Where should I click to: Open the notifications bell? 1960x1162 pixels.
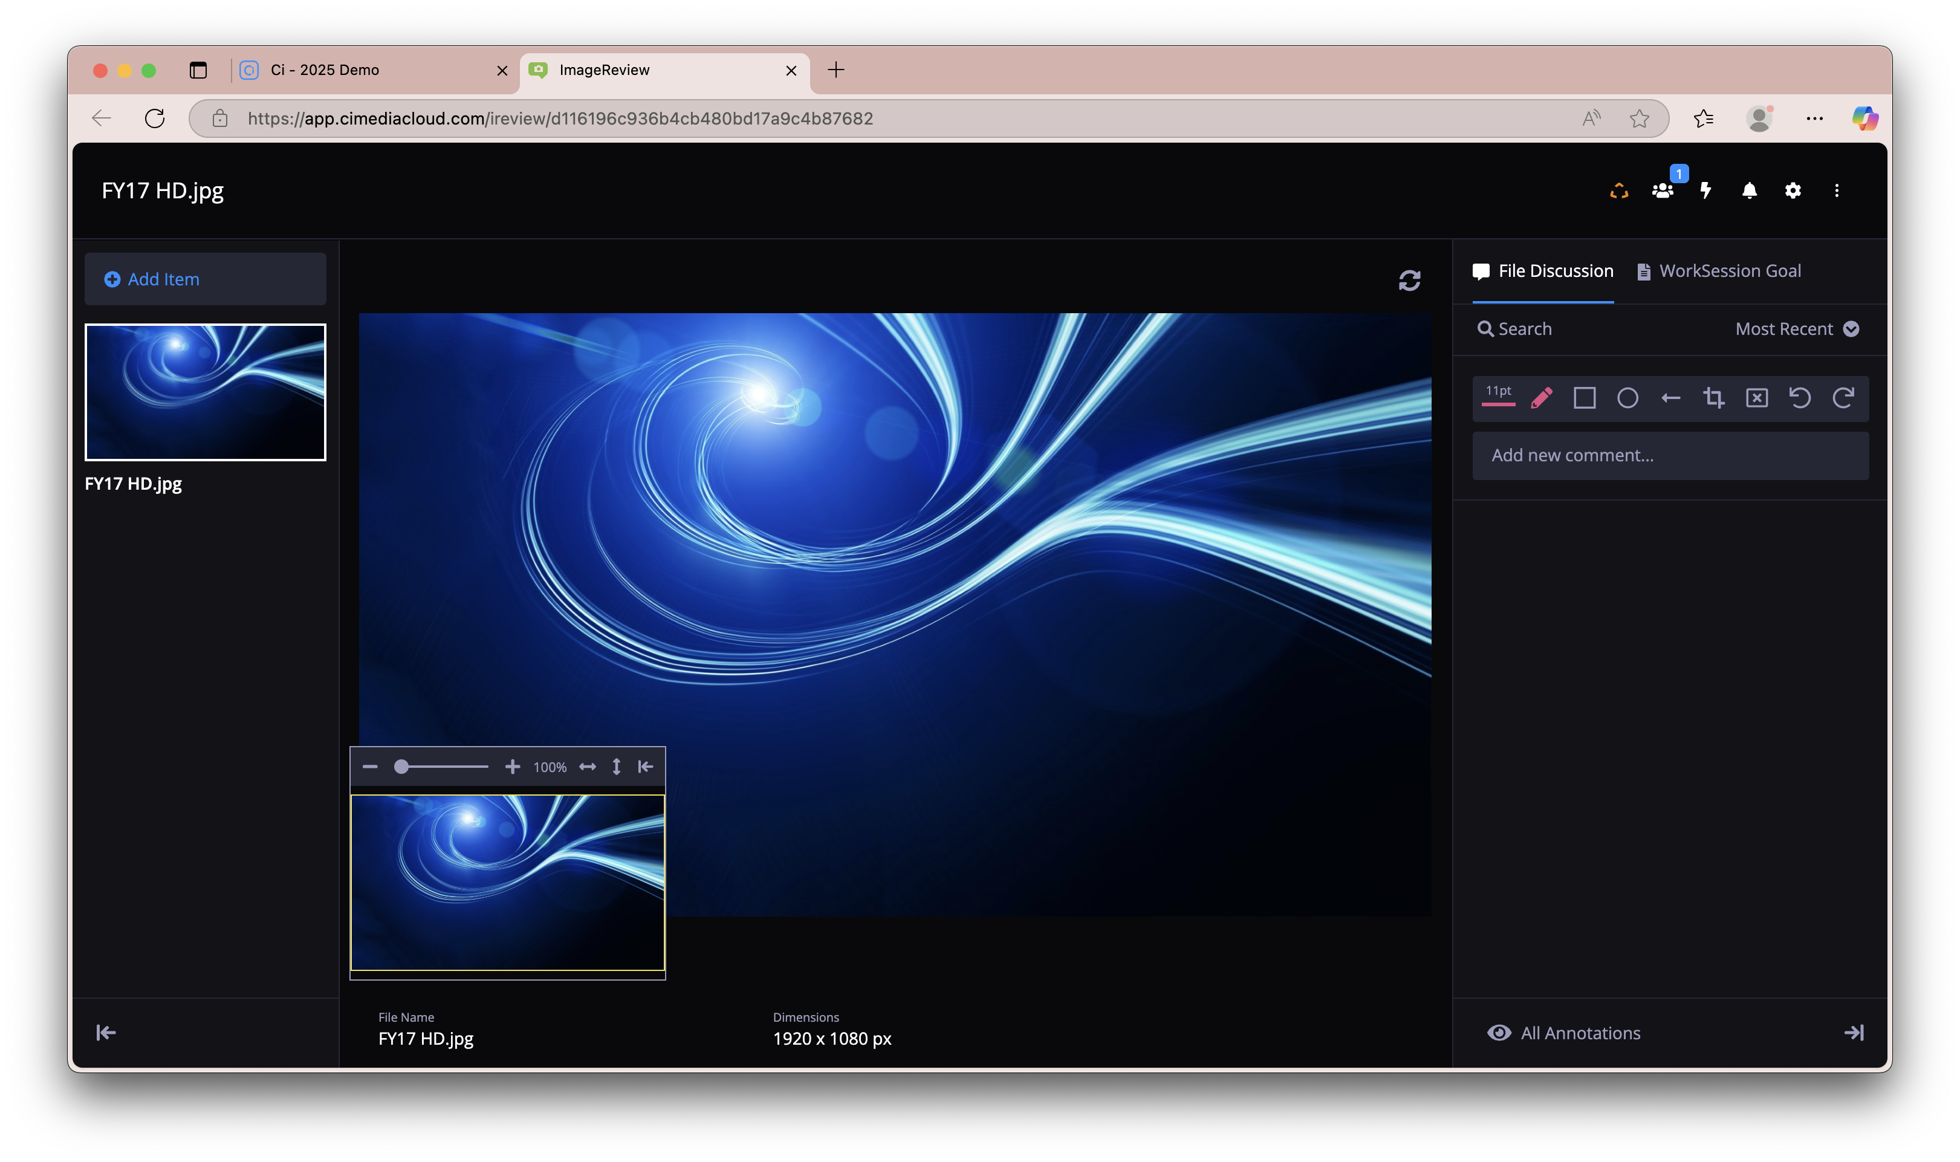[x=1750, y=190]
